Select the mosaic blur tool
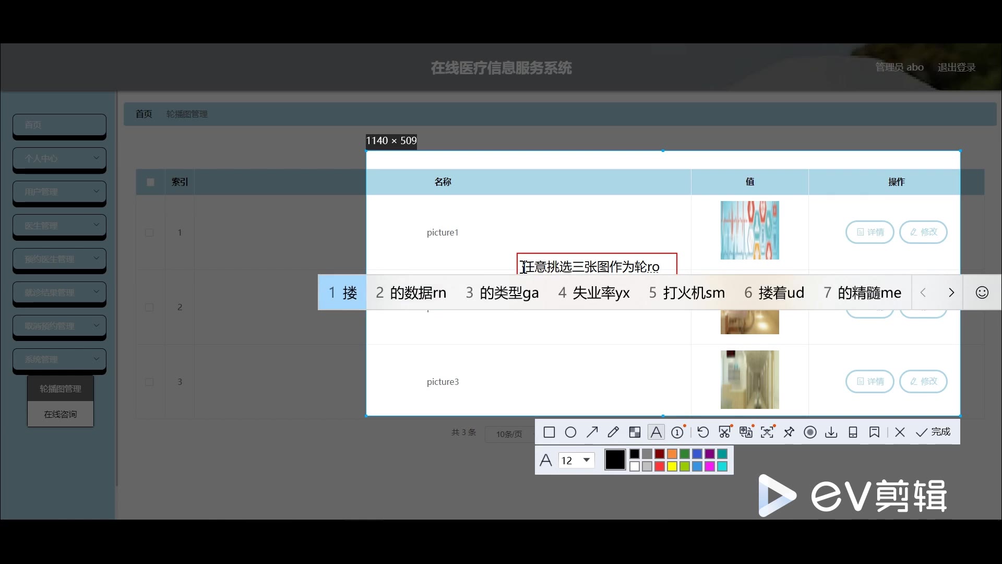Image resolution: width=1002 pixels, height=564 pixels. [x=635, y=432]
